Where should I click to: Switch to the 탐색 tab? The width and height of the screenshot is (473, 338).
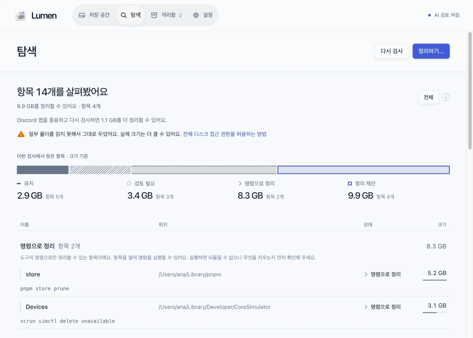[130, 15]
